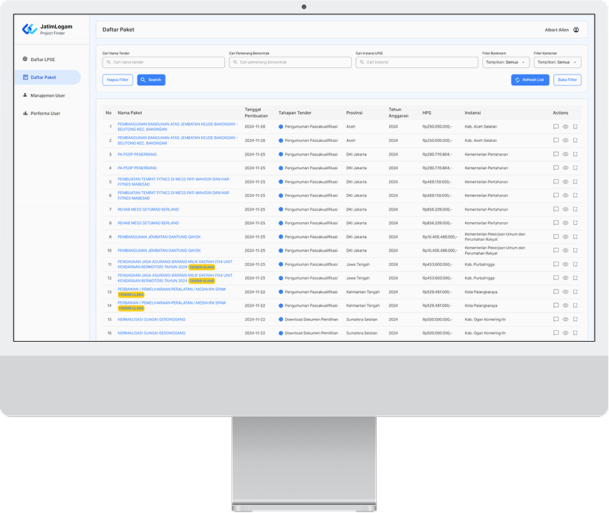This screenshot has height=513, width=609.
Task: Toggle eye icon for row 11 Purbalingga package
Action: (x=565, y=264)
